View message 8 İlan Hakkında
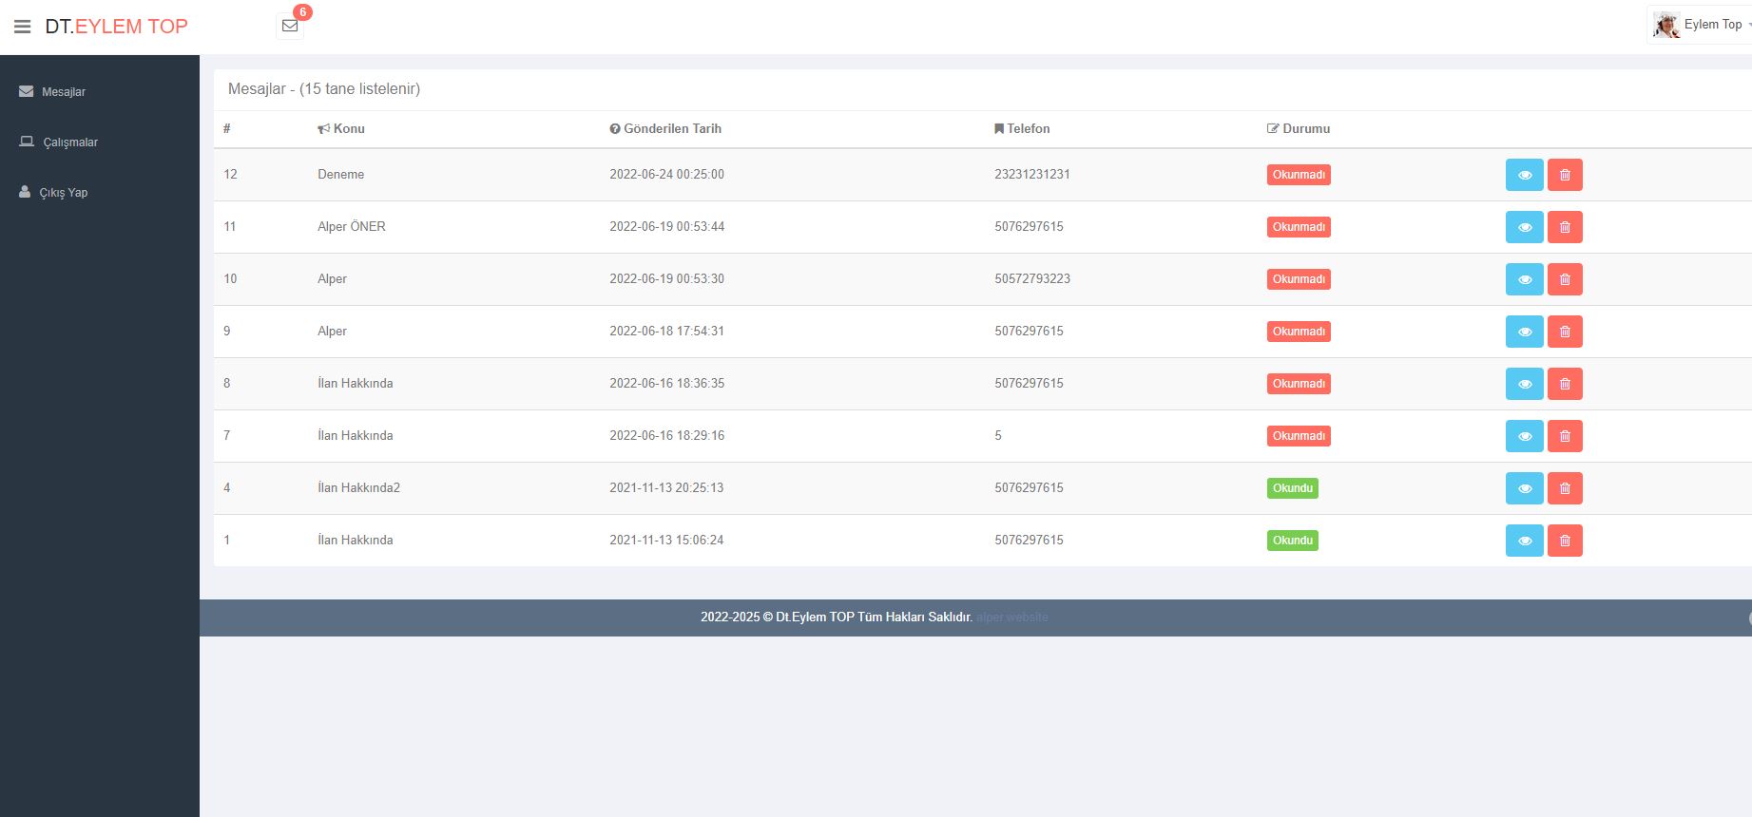Image resolution: width=1752 pixels, height=817 pixels. (x=1524, y=384)
